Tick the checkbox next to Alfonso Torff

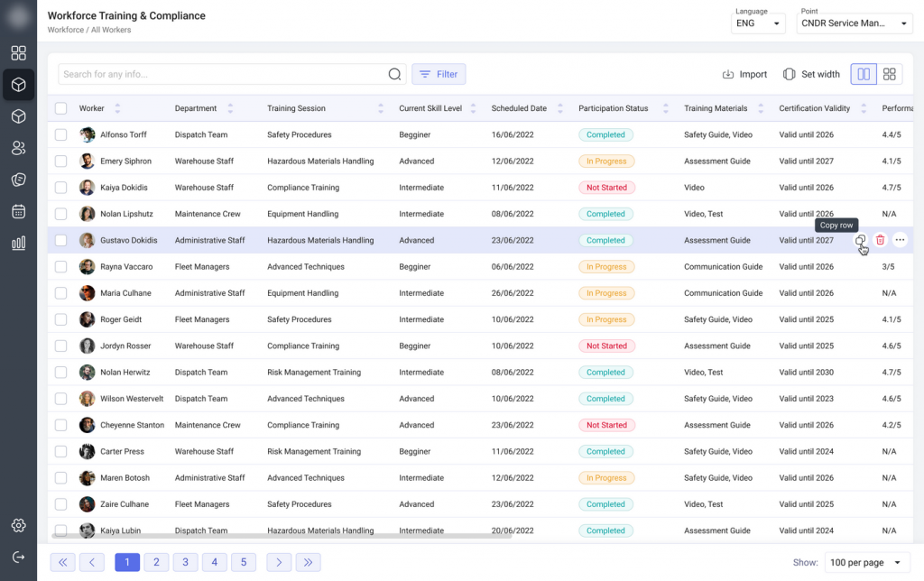pyautogui.click(x=62, y=134)
